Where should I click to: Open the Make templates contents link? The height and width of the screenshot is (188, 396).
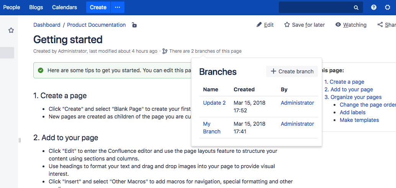[x=359, y=120]
